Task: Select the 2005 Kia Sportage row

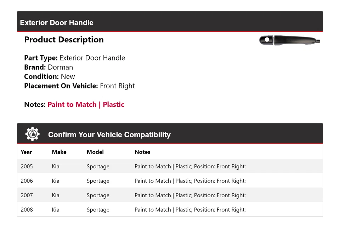Action: 170,166
